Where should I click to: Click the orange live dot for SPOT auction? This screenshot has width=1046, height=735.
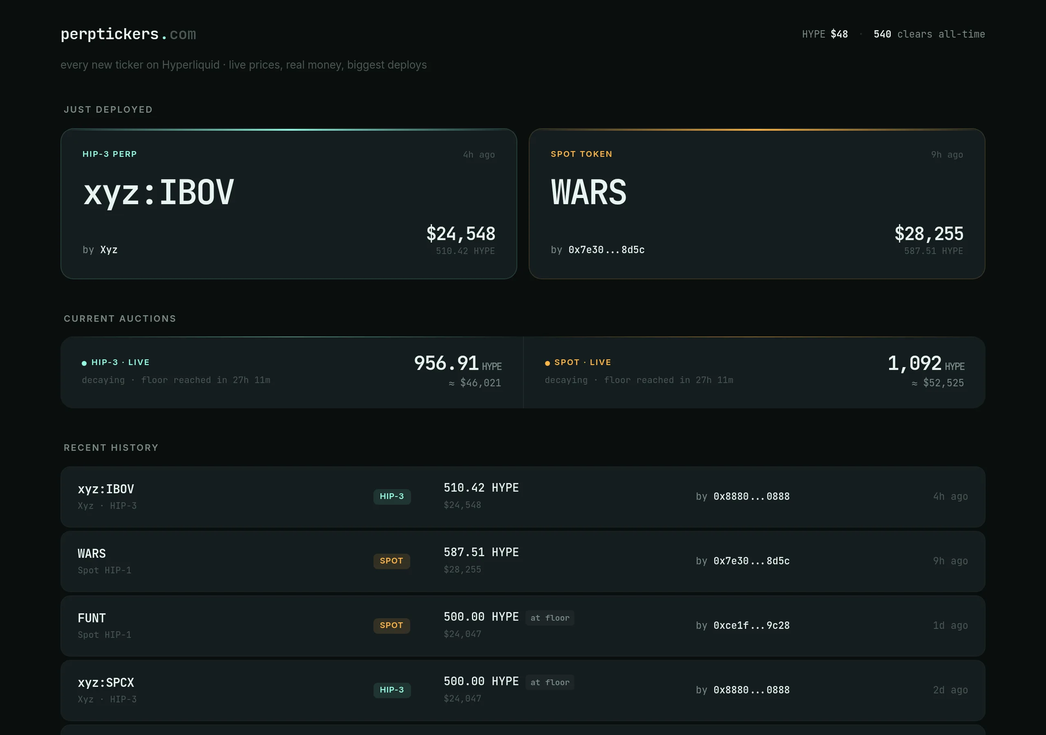(x=547, y=363)
